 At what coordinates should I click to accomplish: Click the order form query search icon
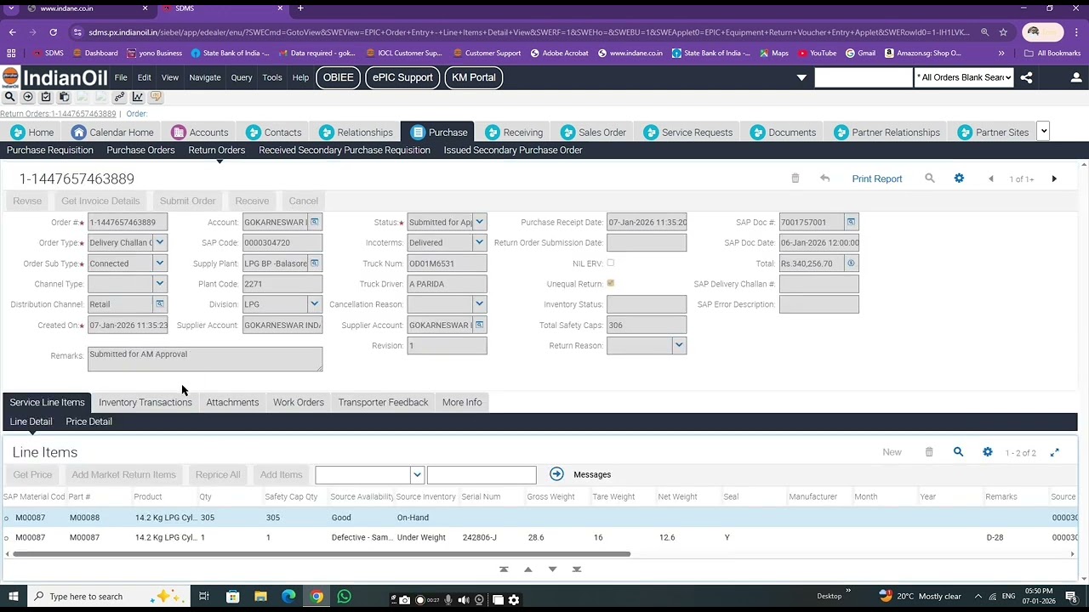point(930,178)
